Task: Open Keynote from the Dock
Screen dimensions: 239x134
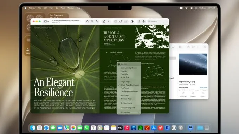Action: coord(134,128)
